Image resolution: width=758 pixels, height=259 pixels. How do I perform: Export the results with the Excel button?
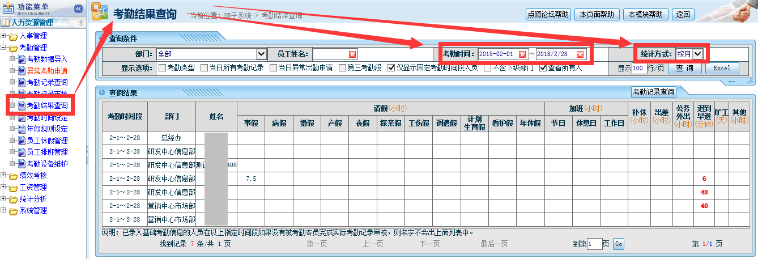[x=722, y=68]
